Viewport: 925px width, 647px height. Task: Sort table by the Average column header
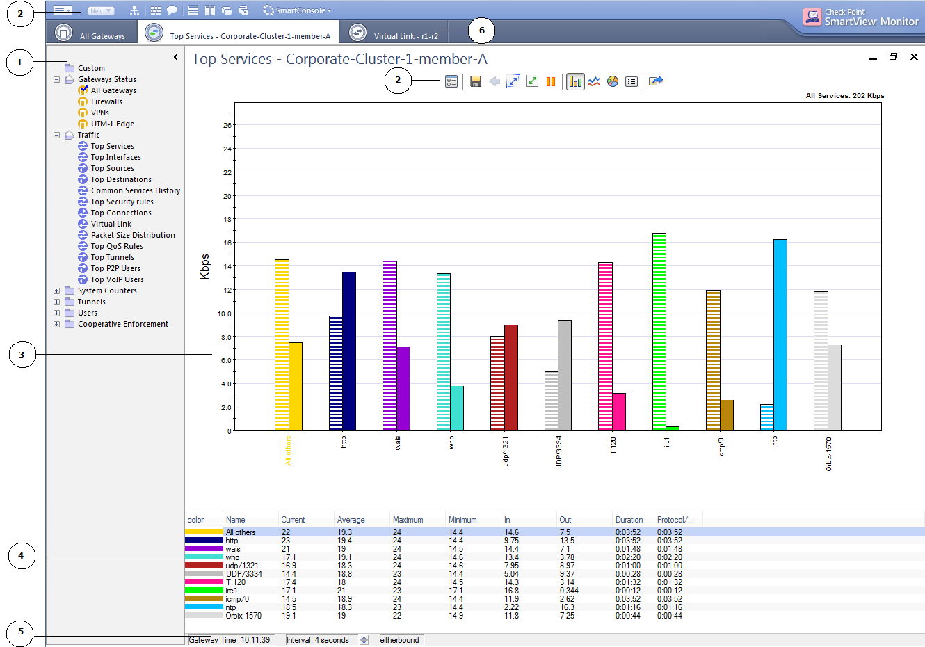tap(362, 520)
